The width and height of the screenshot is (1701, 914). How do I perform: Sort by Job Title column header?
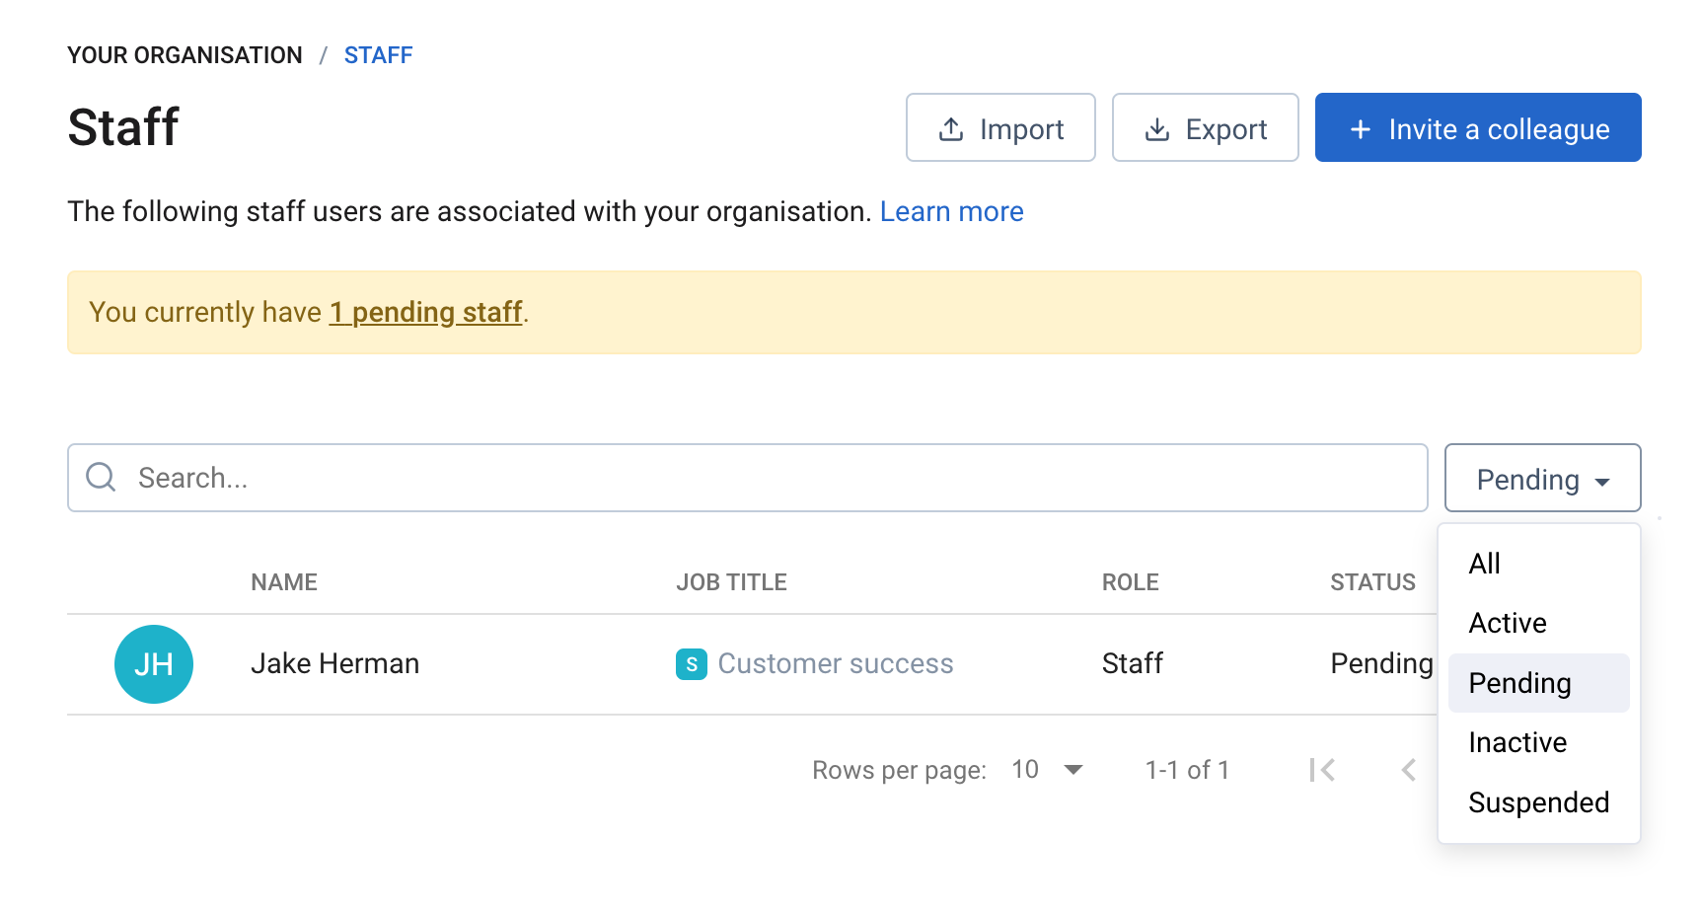coord(731,582)
